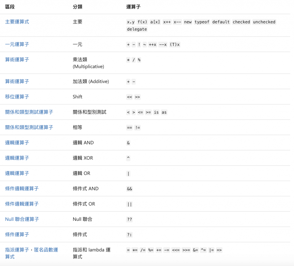This screenshot has width=294, height=266.
Task: Open the 指派運算子 link
Action: [x=17, y=250]
